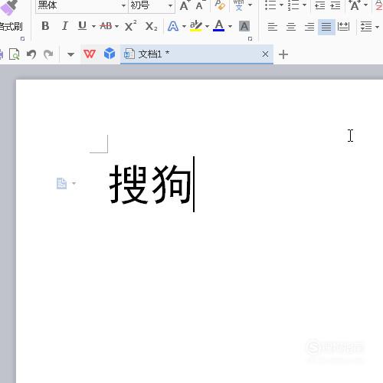Apply blue font color
Viewport: 383px width, 383px height.
coord(219,26)
